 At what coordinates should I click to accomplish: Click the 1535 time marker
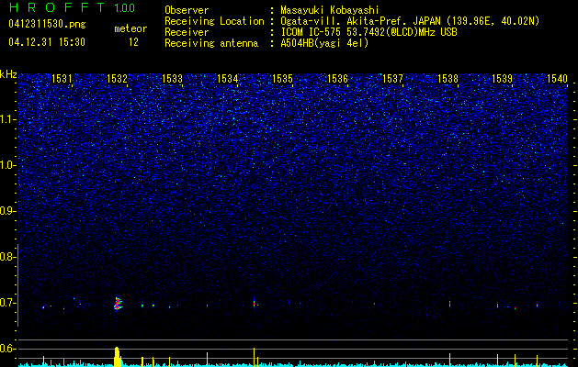click(x=282, y=78)
